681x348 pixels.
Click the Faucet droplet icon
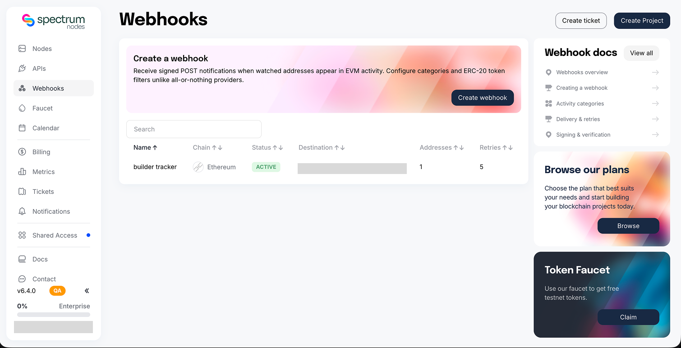[x=22, y=108]
